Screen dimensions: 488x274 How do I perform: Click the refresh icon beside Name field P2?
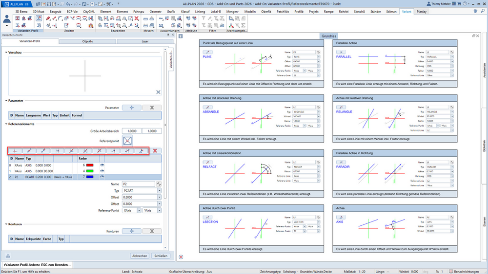(x=159, y=184)
